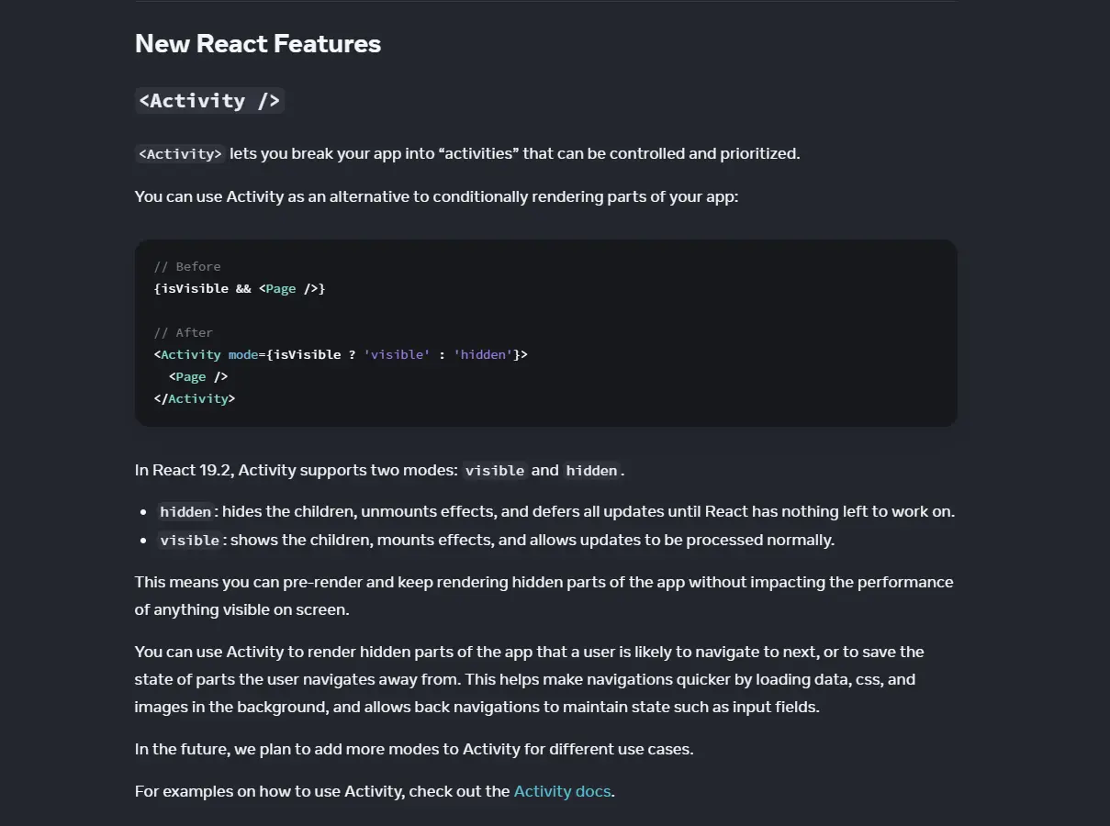The width and height of the screenshot is (1110, 826).
Task: Select the 'visible' string in the code
Action: 398,354
